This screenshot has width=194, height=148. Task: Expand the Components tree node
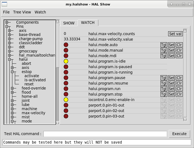pos(7,22)
